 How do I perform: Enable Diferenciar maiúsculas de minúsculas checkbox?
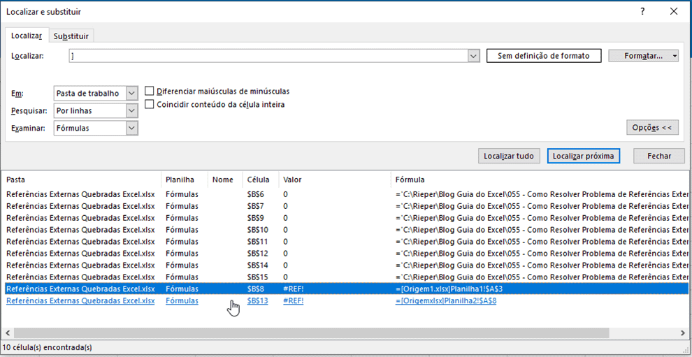click(150, 91)
